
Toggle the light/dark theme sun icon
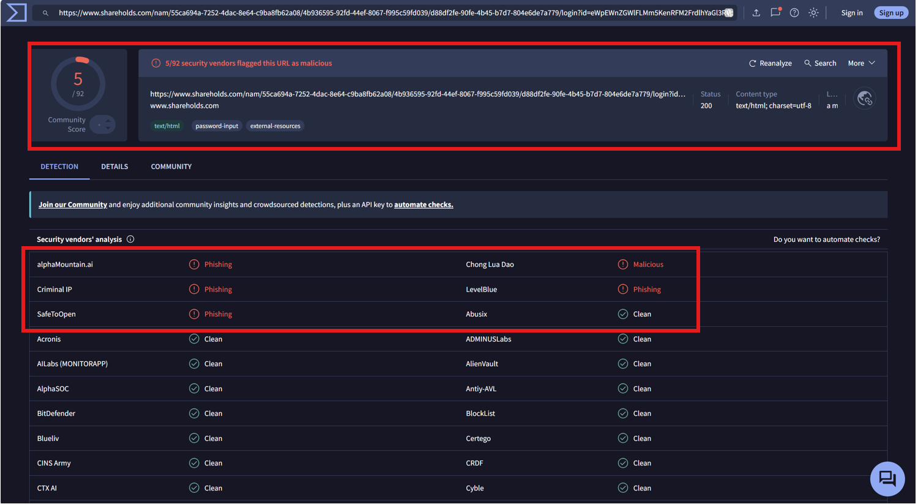tap(813, 13)
